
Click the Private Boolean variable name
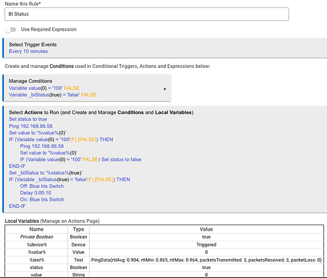click(x=37, y=237)
